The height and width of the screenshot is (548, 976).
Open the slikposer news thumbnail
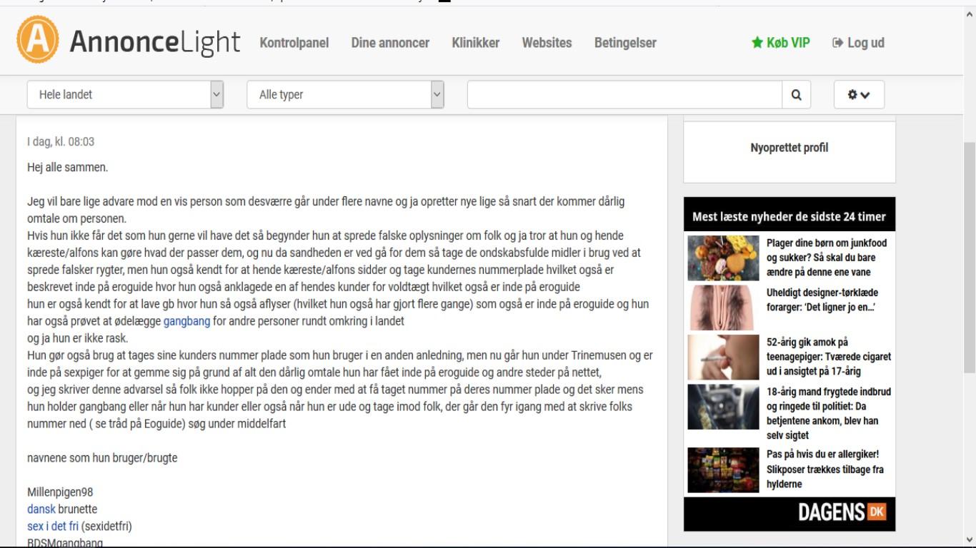click(x=723, y=470)
